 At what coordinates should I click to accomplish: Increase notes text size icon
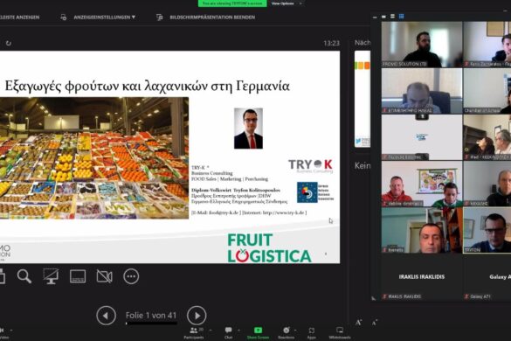click(x=359, y=323)
